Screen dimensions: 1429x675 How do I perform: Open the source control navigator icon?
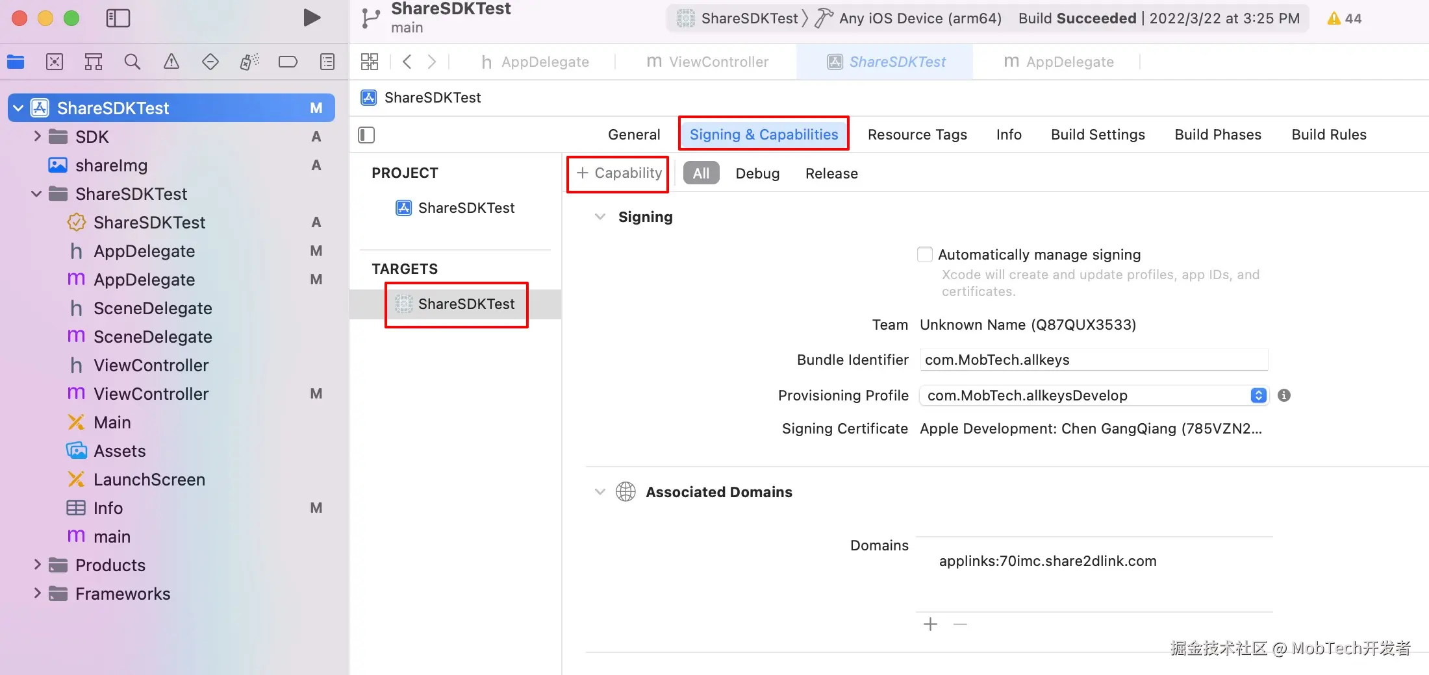[x=55, y=62]
